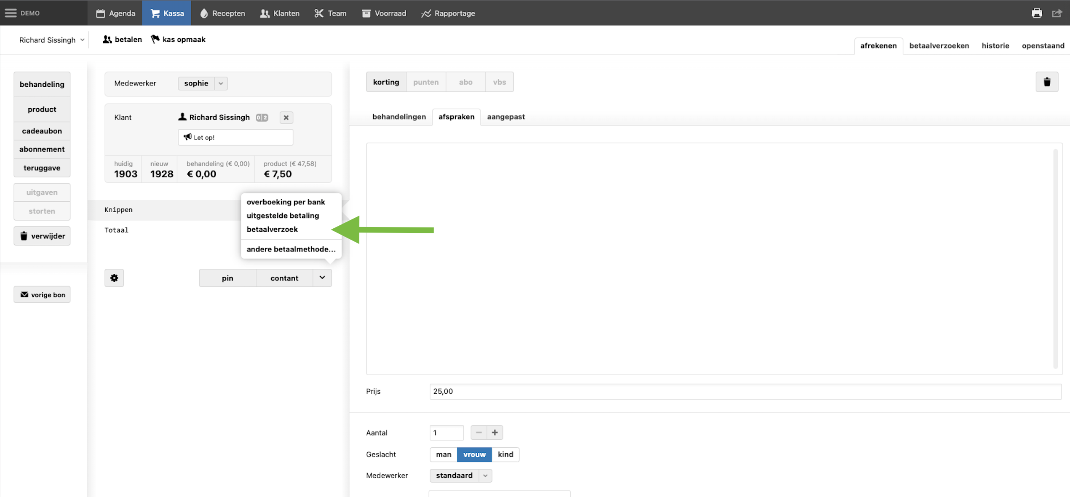Remove the client with the x icon

[x=286, y=118]
